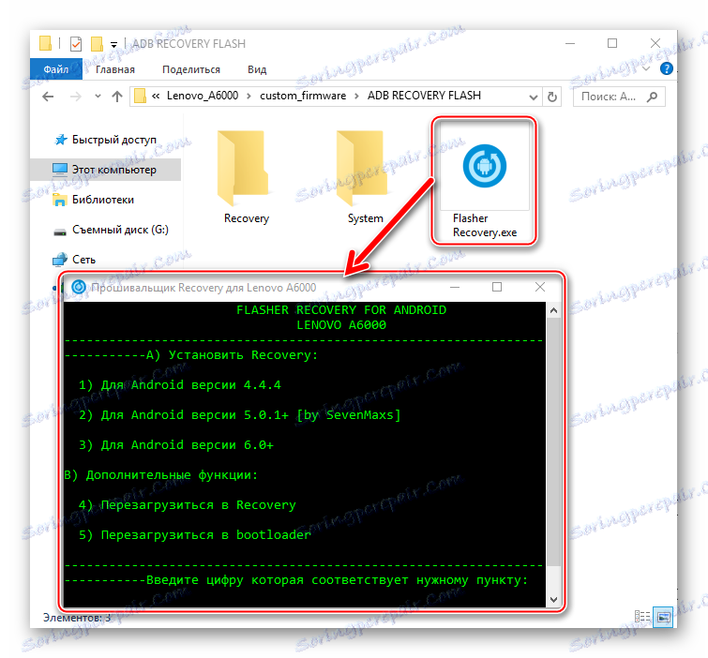Click the Forward navigation arrow

tap(76, 97)
